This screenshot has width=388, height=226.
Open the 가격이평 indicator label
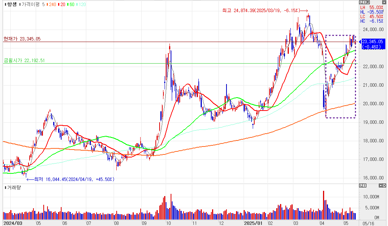coord(31,4)
